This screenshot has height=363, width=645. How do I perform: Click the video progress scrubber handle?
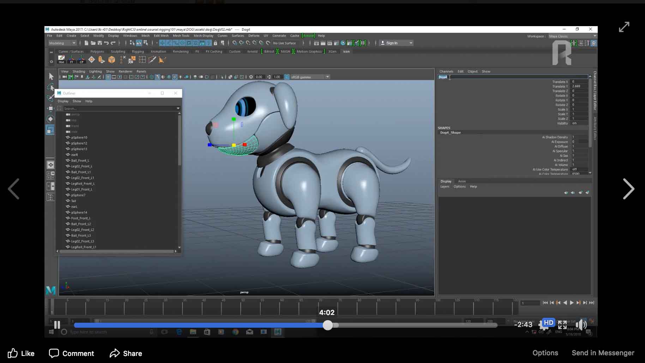328,325
